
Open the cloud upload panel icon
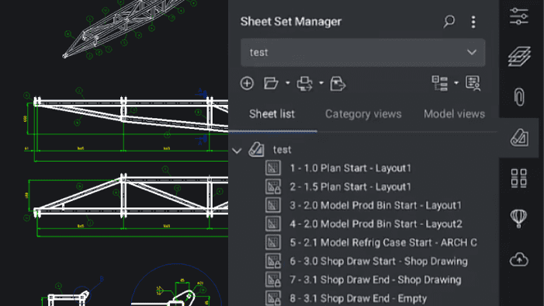point(519,260)
